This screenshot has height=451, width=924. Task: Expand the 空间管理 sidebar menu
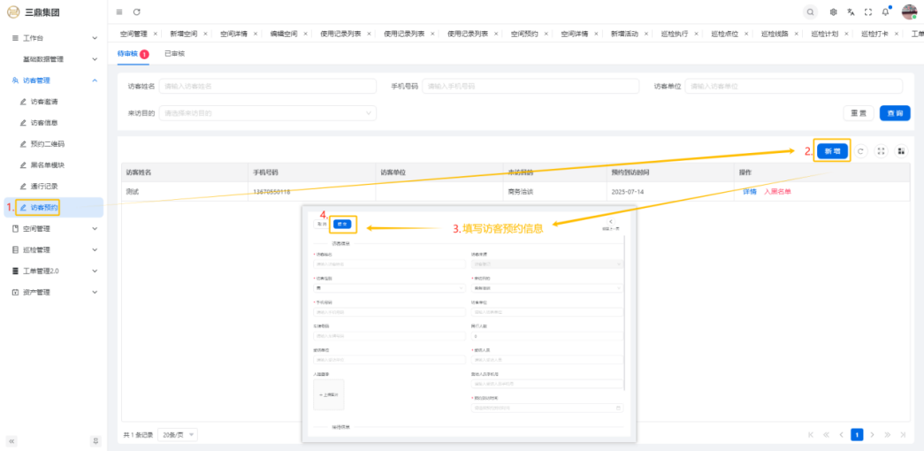(53, 228)
